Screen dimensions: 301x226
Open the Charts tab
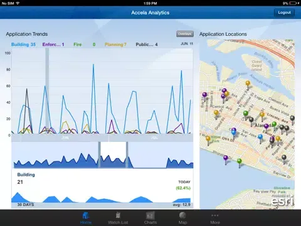(150, 218)
